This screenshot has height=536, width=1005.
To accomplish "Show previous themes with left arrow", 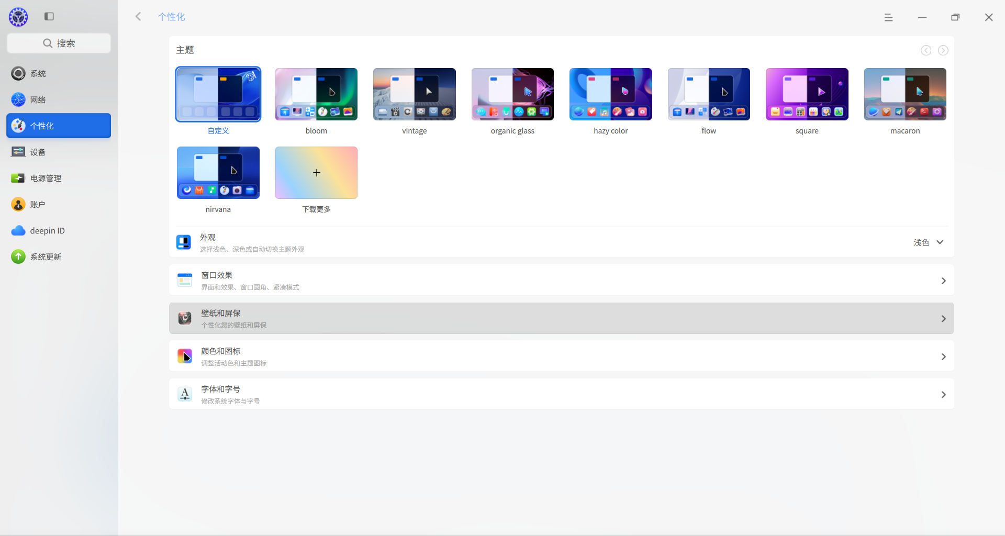I will (925, 50).
